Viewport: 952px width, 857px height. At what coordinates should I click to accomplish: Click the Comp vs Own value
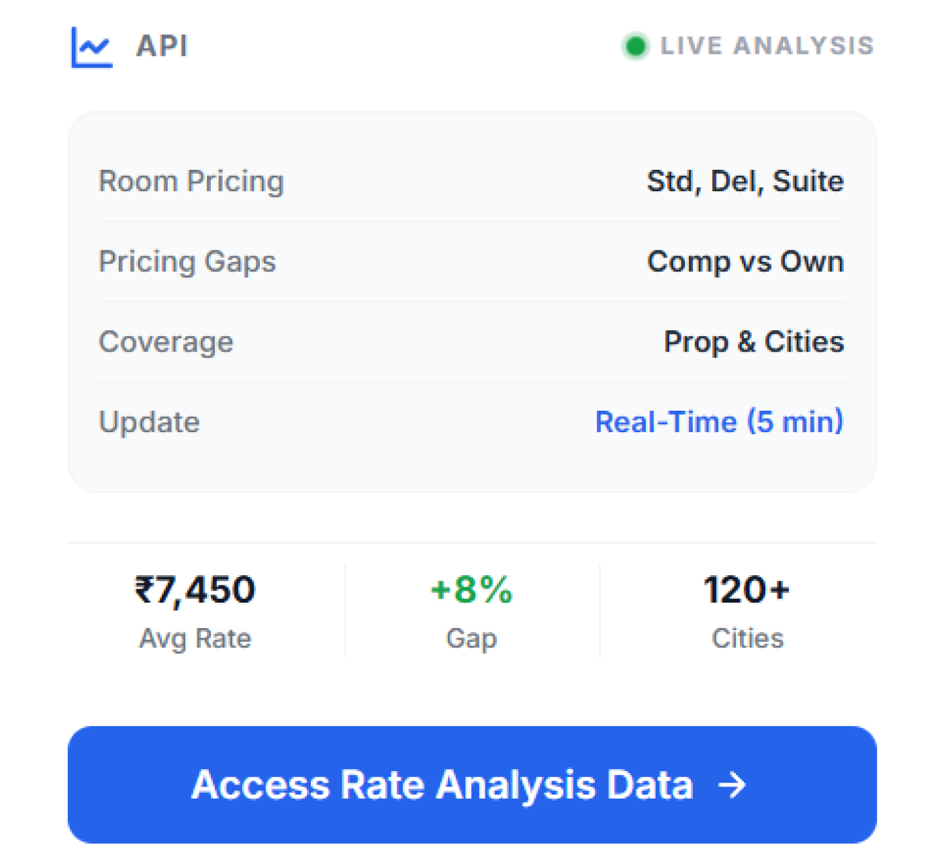click(745, 262)
